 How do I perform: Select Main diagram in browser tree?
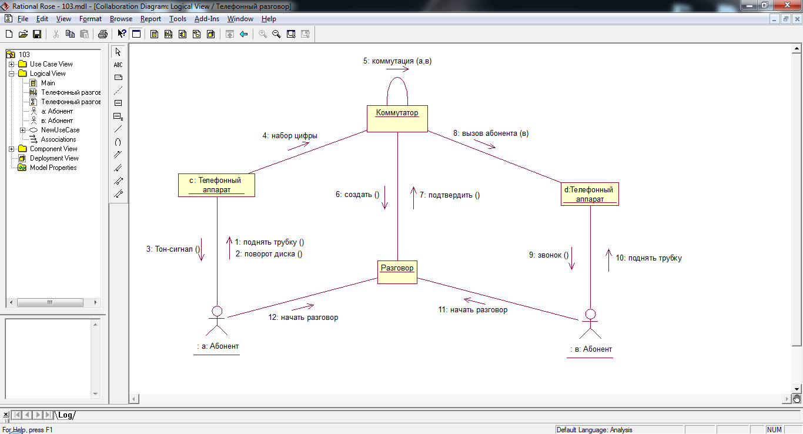point(48,83)
